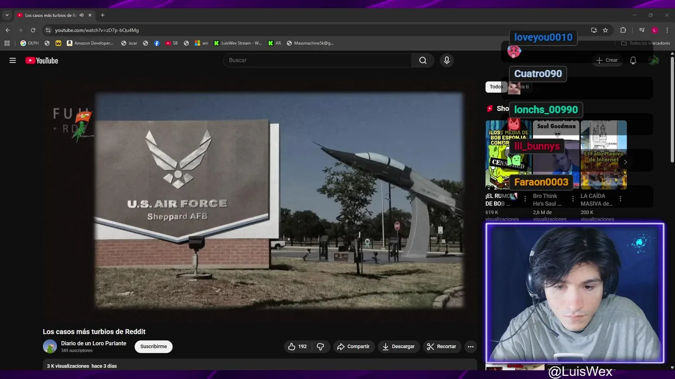
Task: Click the 349 suscriptores text
Action: (x=76, y=351)
